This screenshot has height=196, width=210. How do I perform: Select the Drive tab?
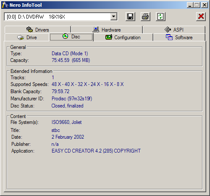click(x=27, y=38)
